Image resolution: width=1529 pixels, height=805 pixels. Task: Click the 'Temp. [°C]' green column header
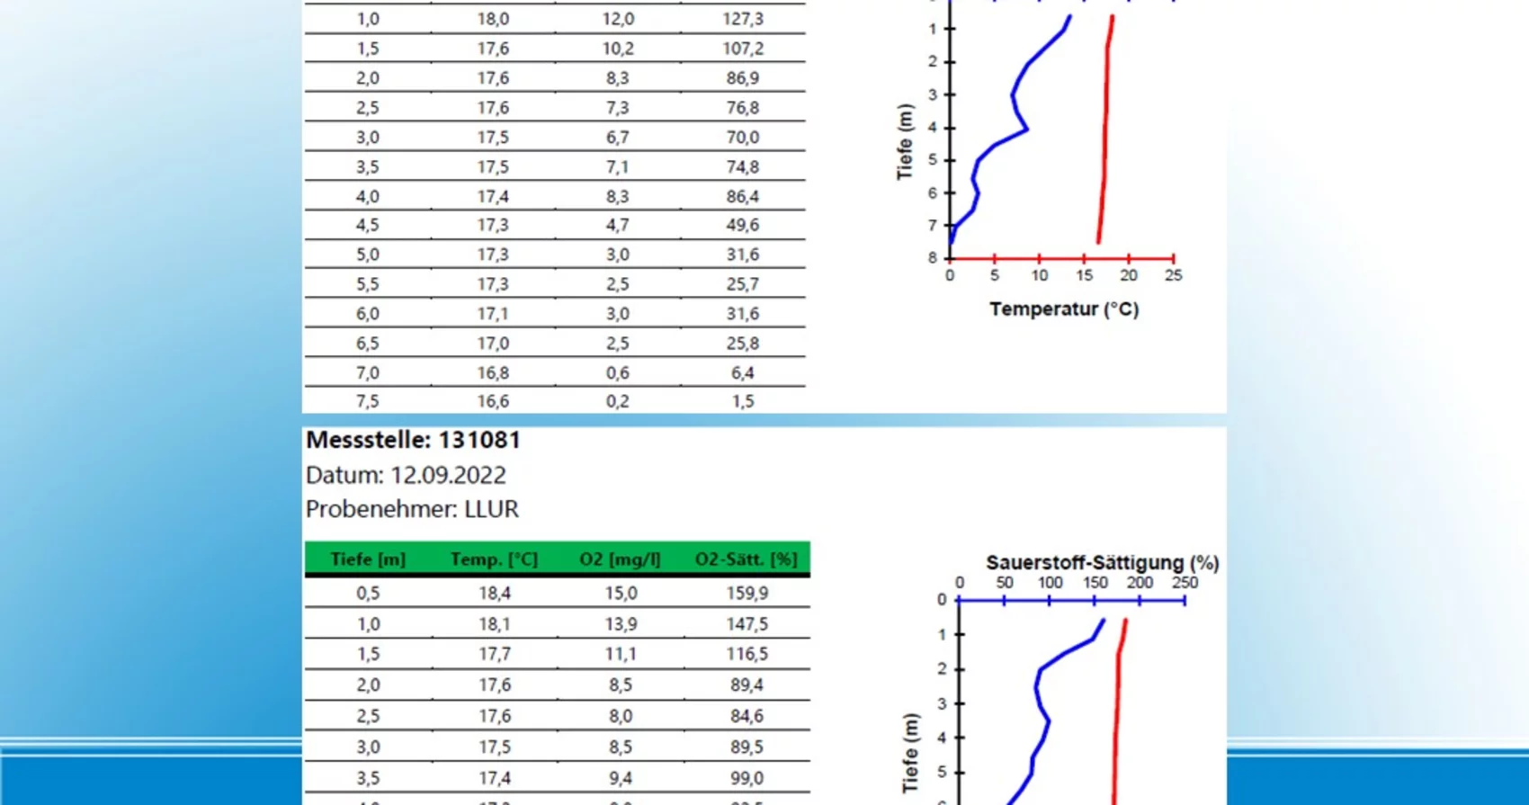point(494,559)
